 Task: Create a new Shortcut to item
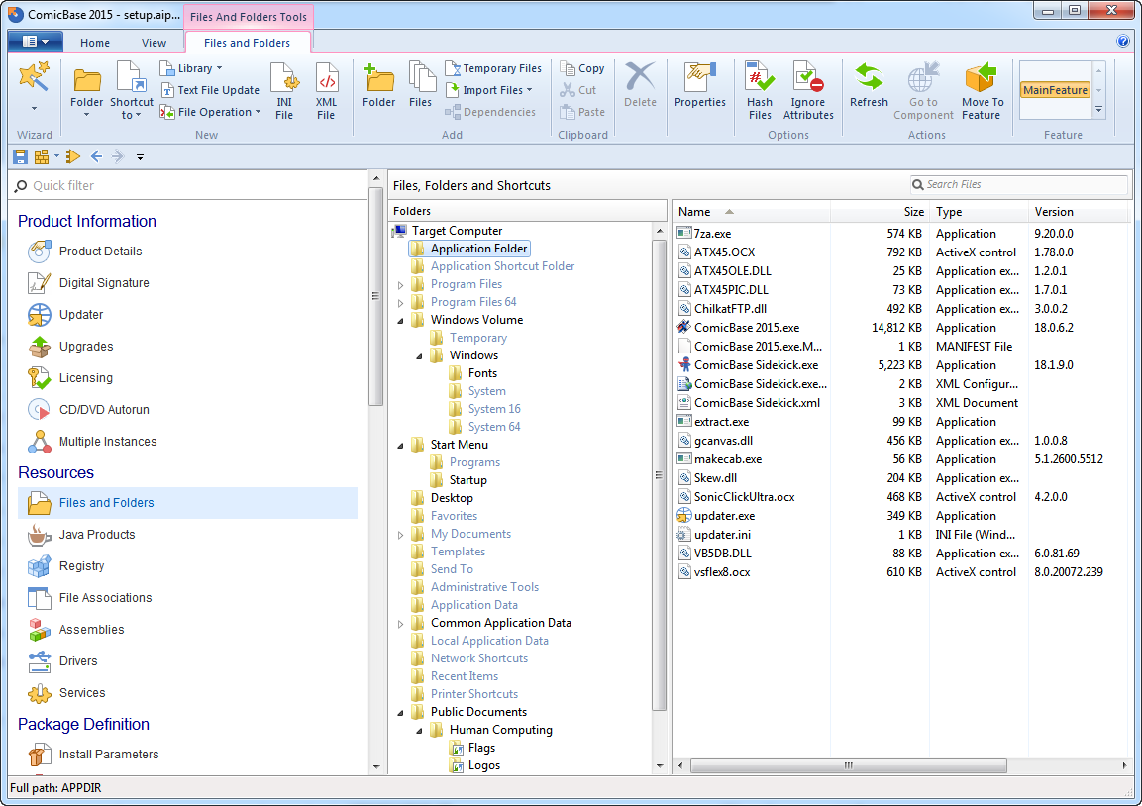131,90
